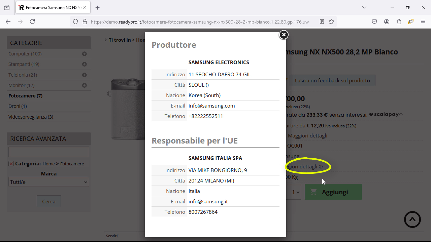Click the SAMSUNG ELECTRONICS heading
Screen dimensions: 431x242
[x=219, y=62]
